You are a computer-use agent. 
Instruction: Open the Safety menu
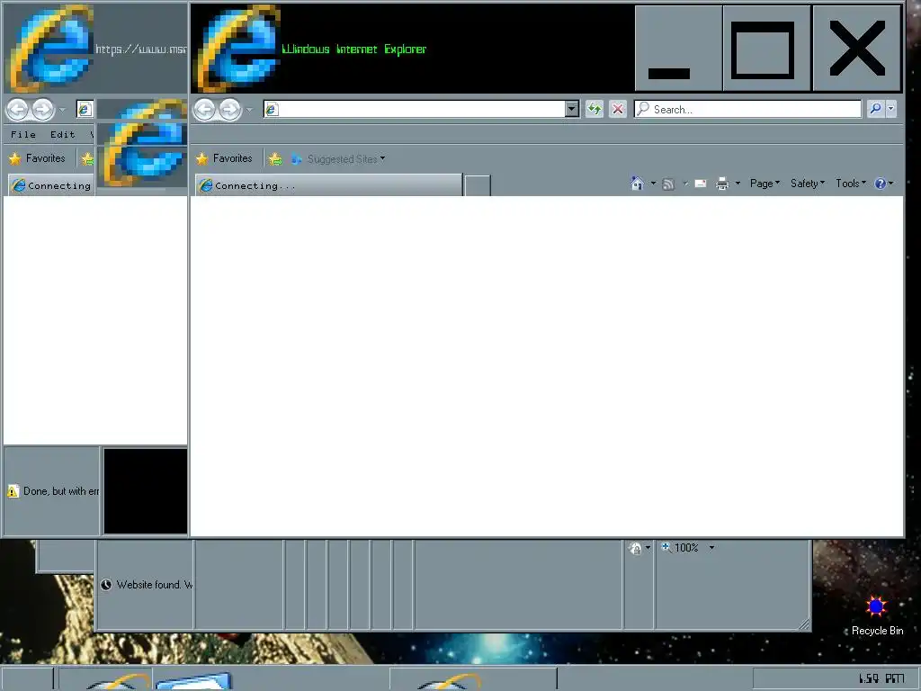[x=808, y=184]
